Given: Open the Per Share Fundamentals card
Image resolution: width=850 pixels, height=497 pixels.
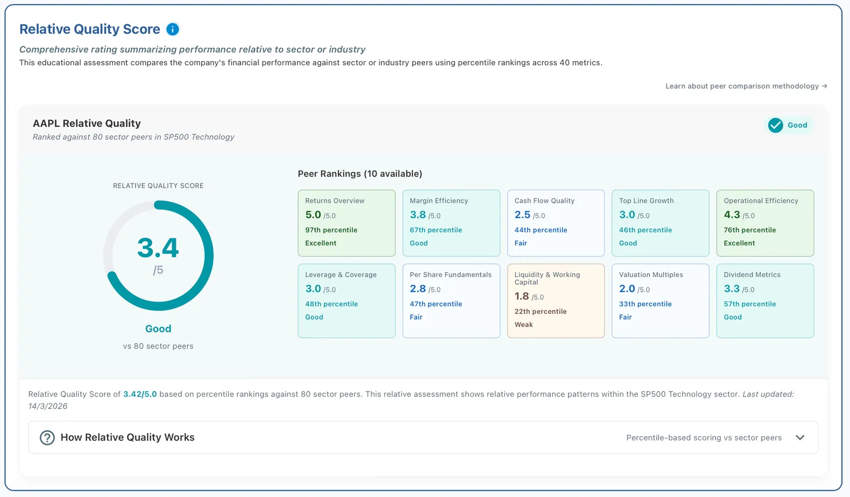Looking at the screenshot, I should (451, 301).
